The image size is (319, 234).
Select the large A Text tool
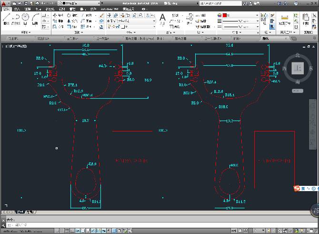tap(162, 19)
